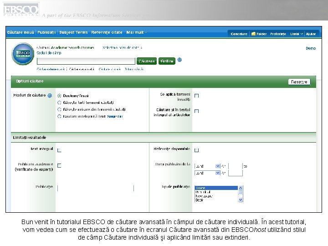Click the start year field of publication date

pyautogui.click(x=236, y=166)
